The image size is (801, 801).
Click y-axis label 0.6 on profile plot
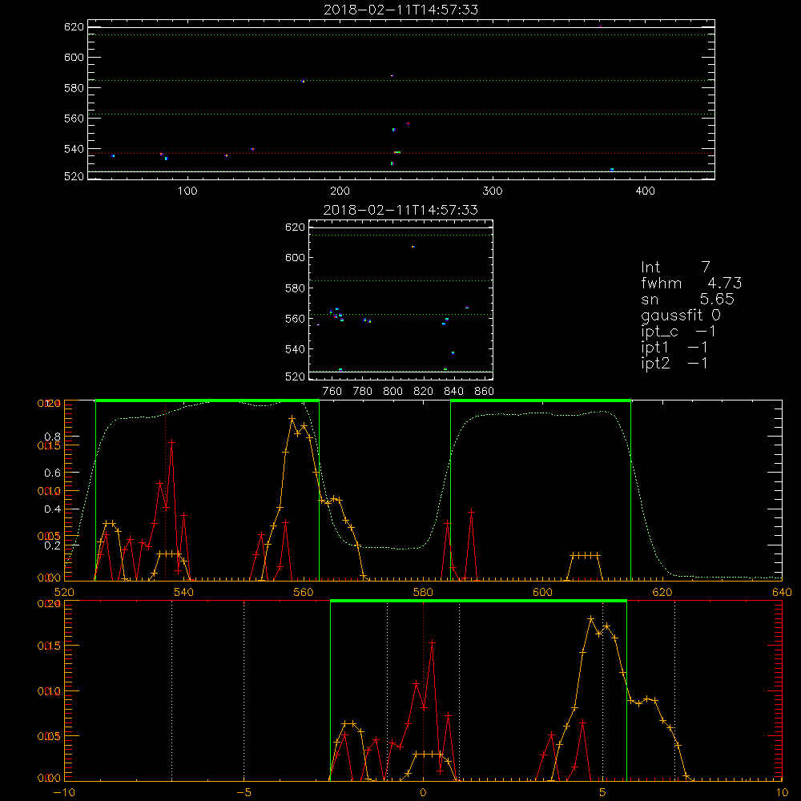coord(53,473)
